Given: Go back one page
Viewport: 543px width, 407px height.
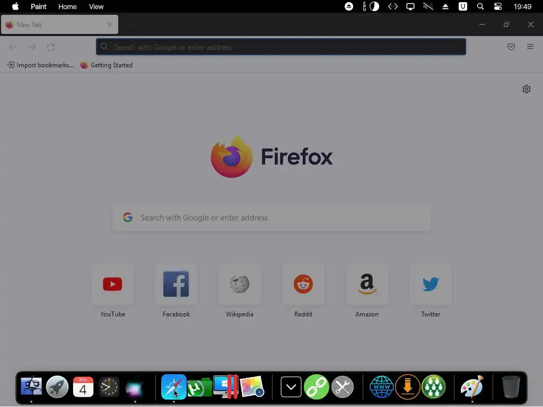Looking at the screenshot, I should [13, 47].
